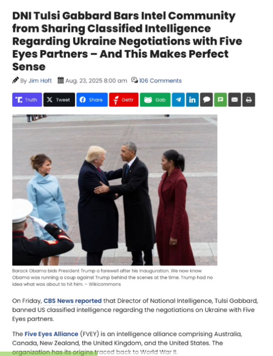Share on Gab with frog icon
Image resolution: width=273 pixels, height=356 pixels.
coord(155,100)
